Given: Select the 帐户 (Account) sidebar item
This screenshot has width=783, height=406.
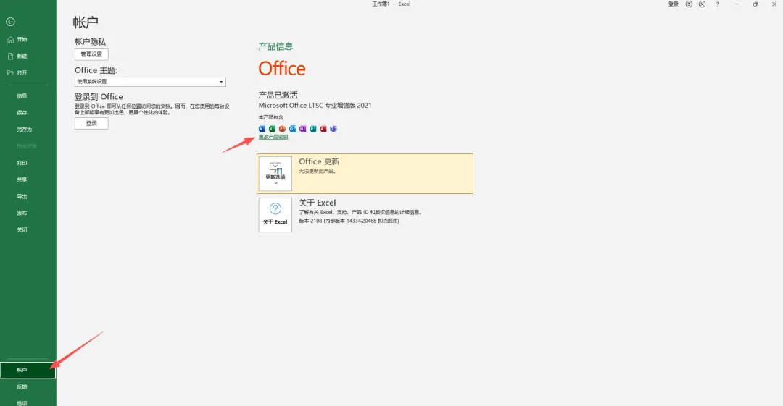Looking at the screenshot, I should (28, 370).
